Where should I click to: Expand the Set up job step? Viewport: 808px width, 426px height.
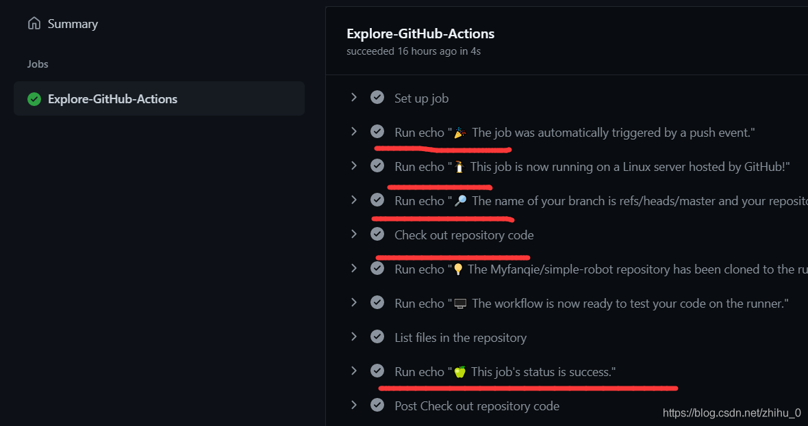coord(354,97)
